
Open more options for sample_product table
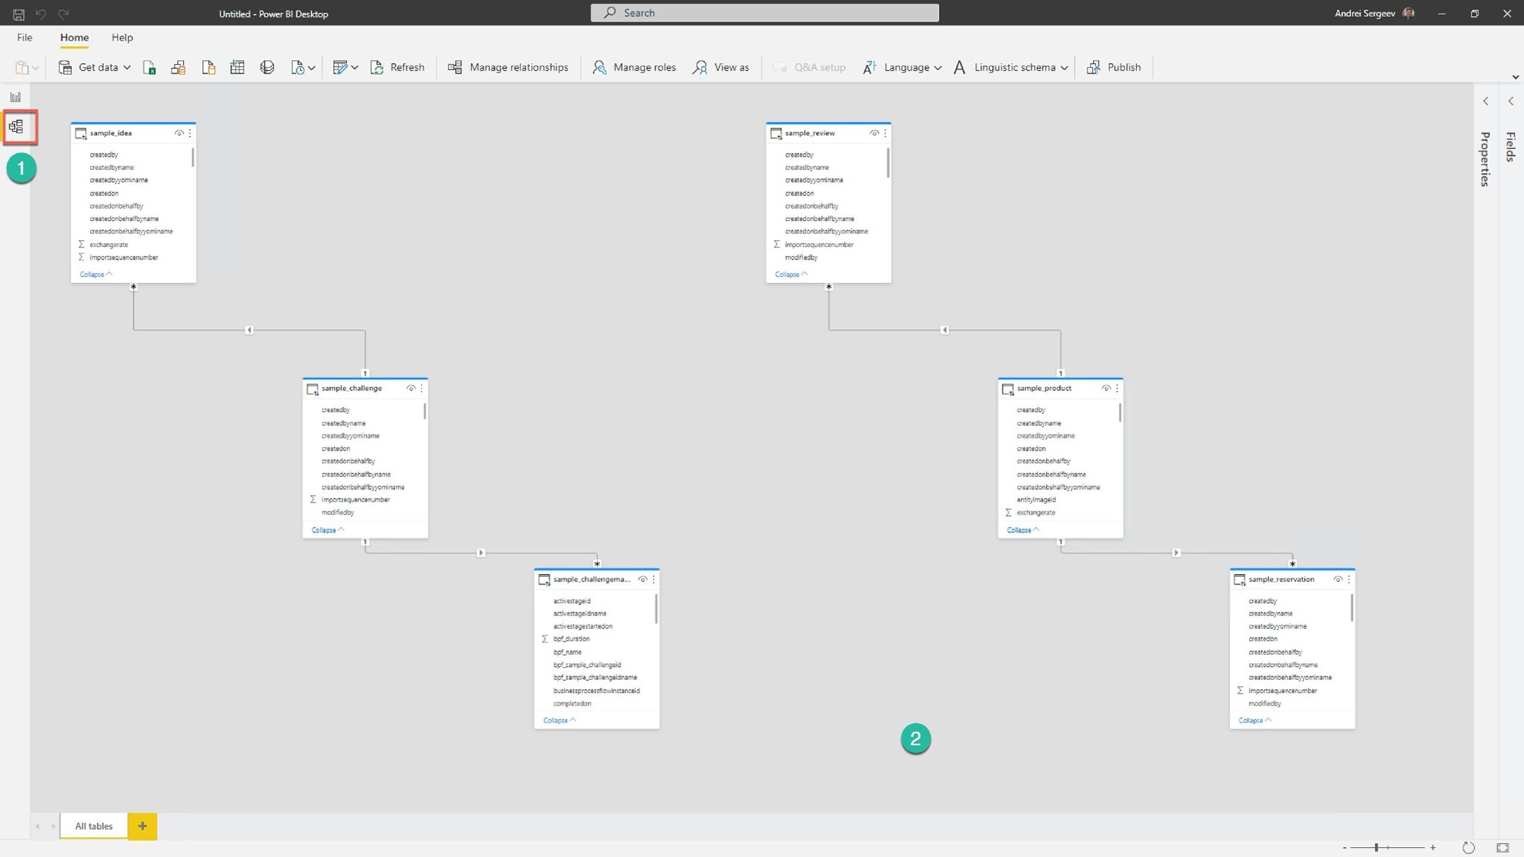click(x=1117, y=388)
